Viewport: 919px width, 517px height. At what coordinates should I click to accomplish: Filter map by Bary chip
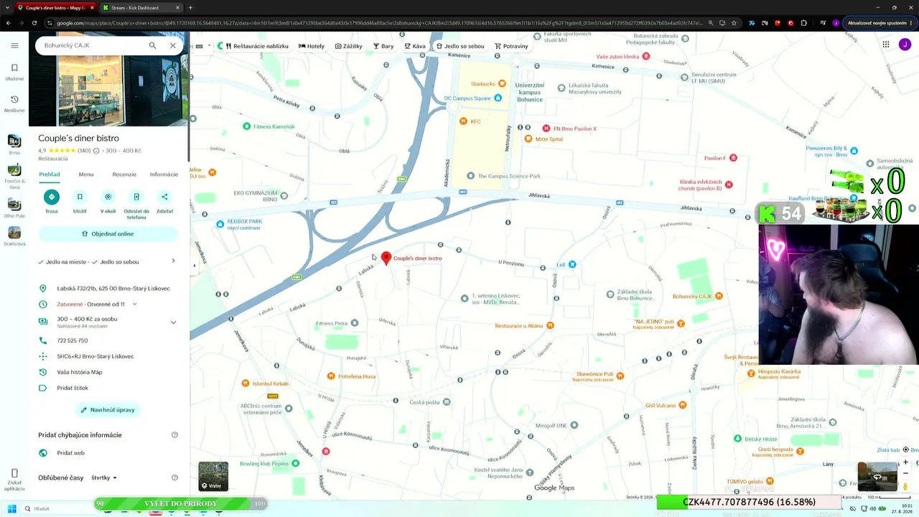[x=383, y=46]
